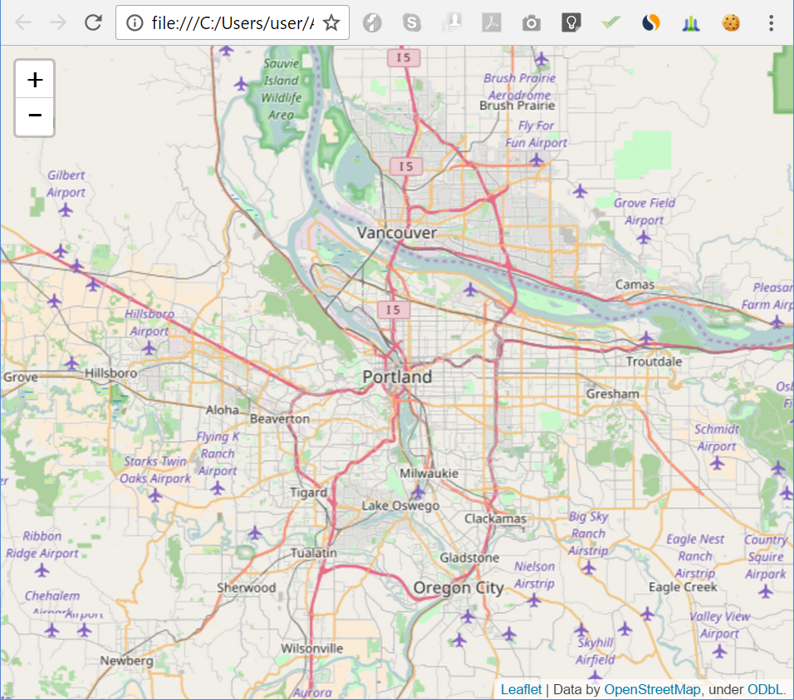This screenshot has height=700, width=794.
Task: Click the Tualatin label
Action: 313,553
